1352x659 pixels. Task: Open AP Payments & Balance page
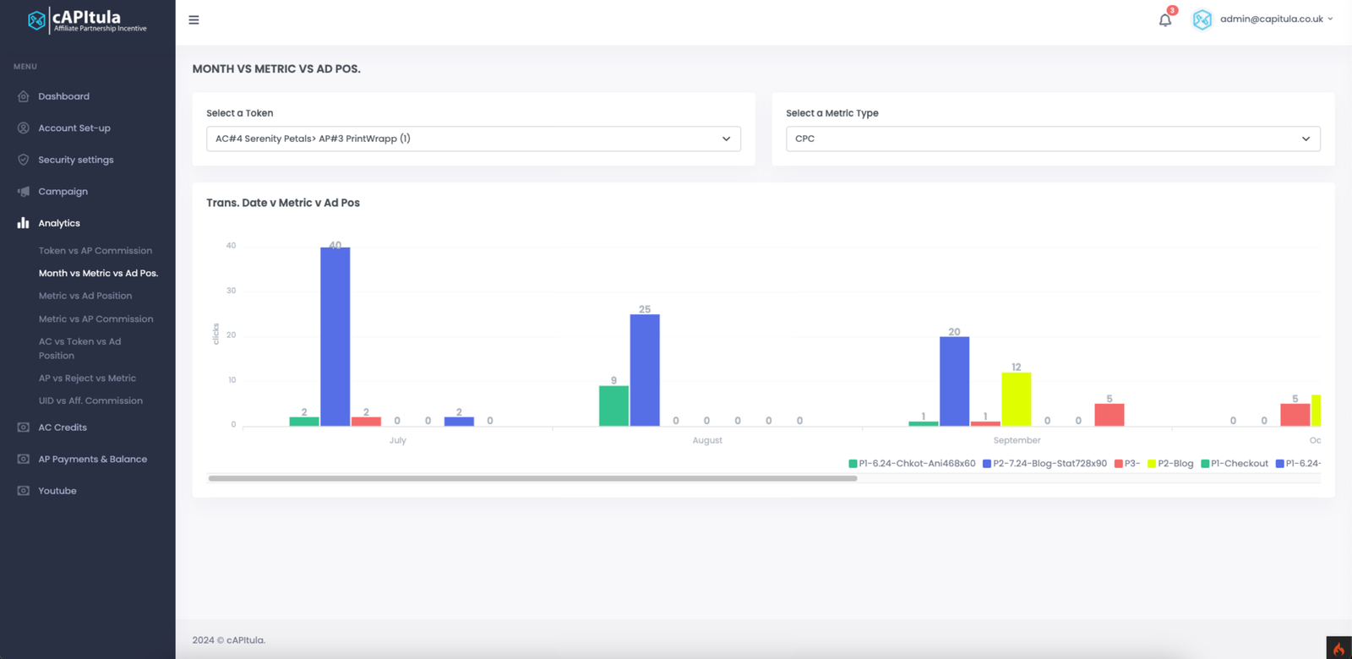[x=92, y=460]
